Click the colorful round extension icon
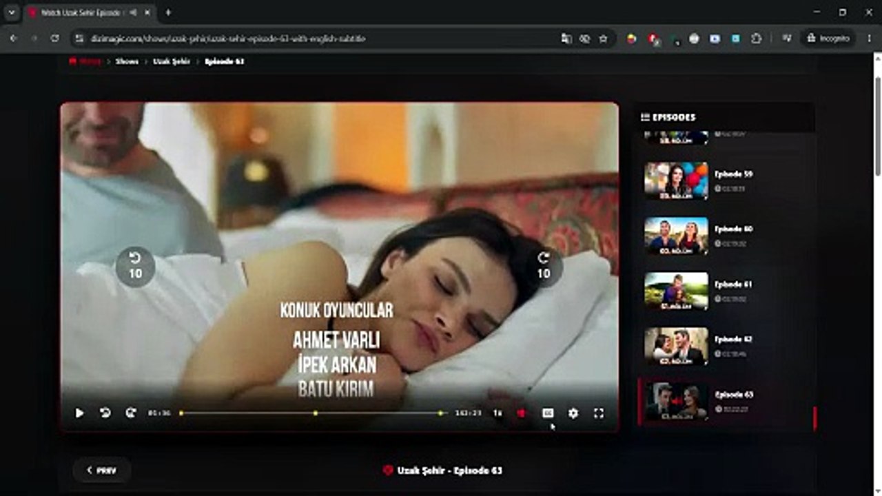The height and width of the screenshot is (496, 882). [631, 39]
